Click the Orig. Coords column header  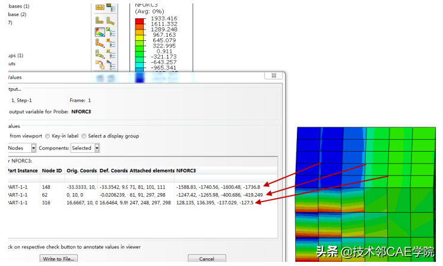pos(81,171)
